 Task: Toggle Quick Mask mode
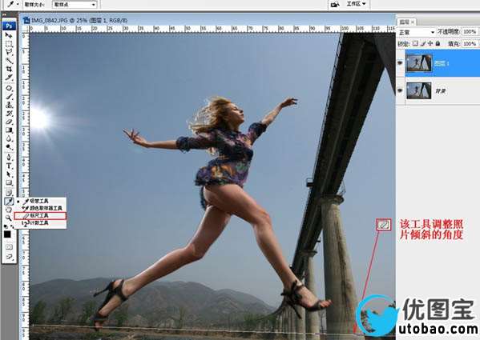click(9, 247)
